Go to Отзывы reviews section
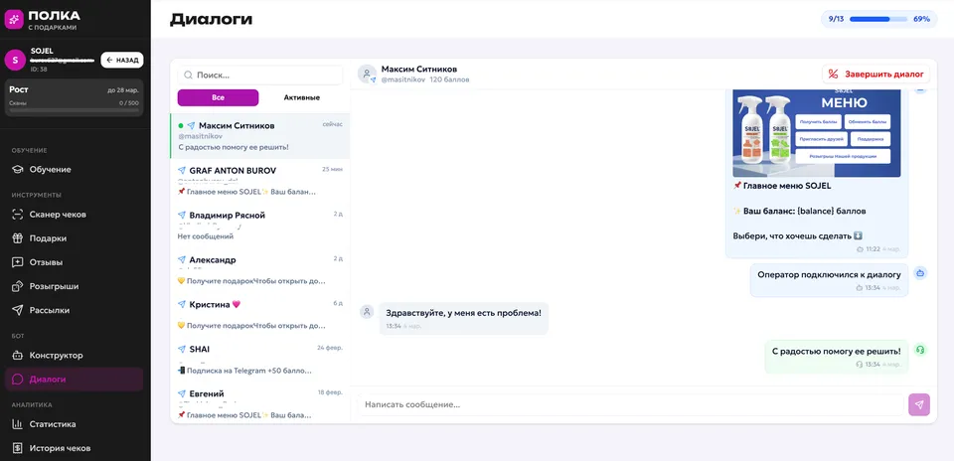 pyautogui.click(x=46, y=262)
